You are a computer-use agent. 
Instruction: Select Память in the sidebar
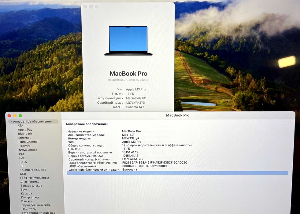click(x=27, y=201)
